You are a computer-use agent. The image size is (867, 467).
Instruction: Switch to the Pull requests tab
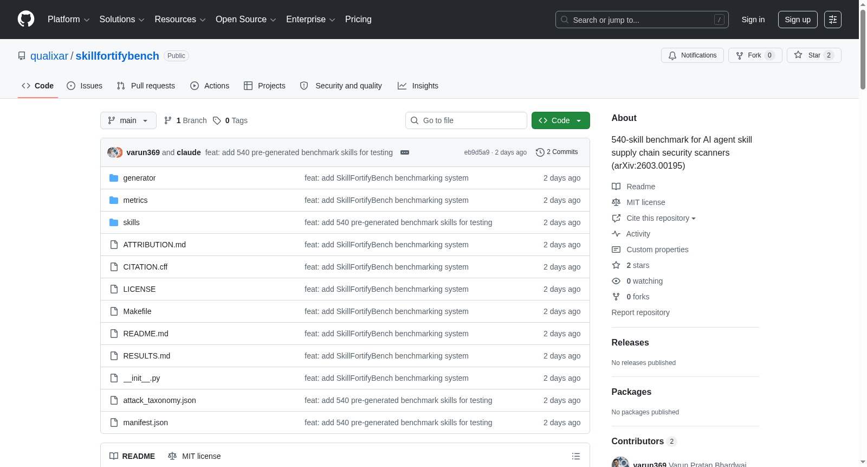click(x=146, y=86)
